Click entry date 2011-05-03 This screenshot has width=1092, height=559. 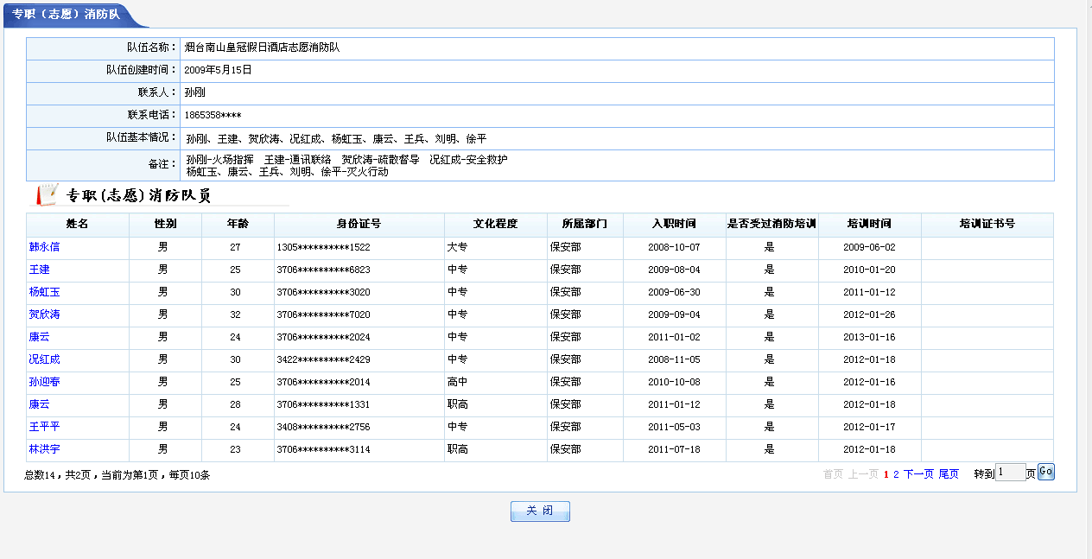point(675,427)
